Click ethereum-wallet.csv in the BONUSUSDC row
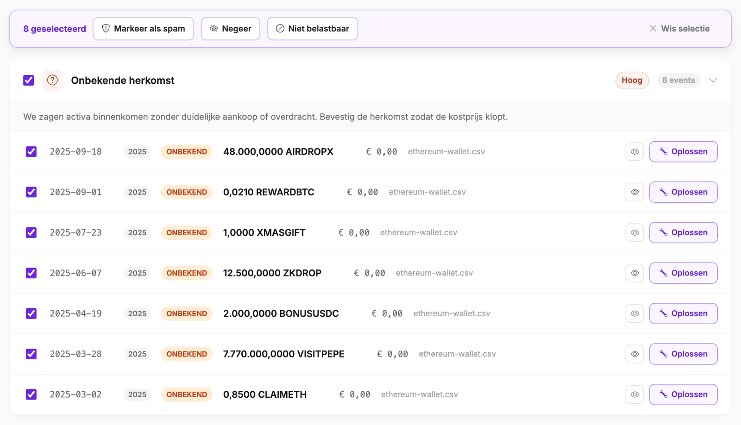The image size is (741, 425). point(452,313)
